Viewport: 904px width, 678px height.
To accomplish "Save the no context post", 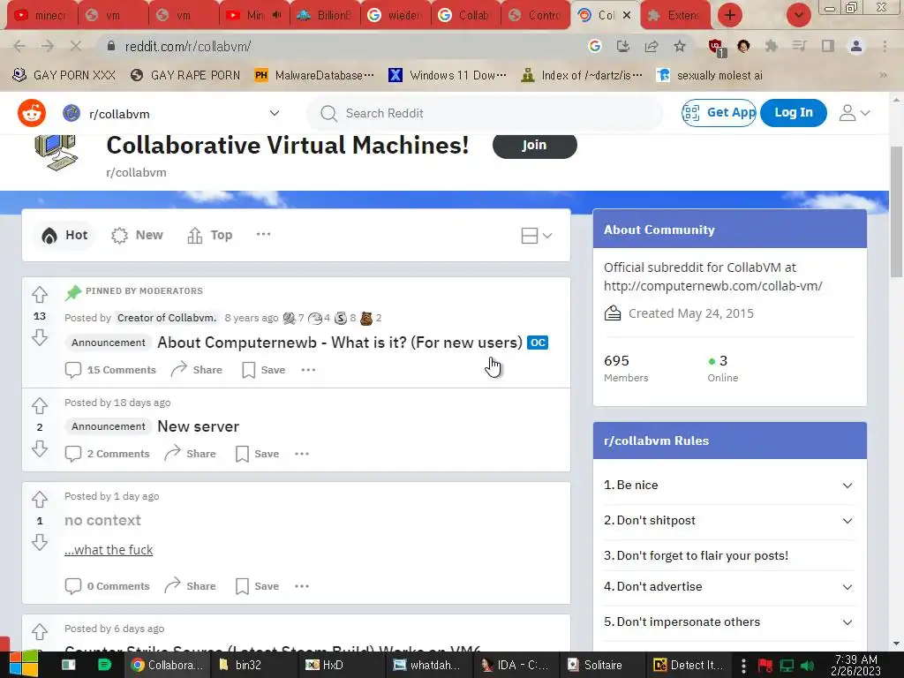I will click(x=257, y=586).
